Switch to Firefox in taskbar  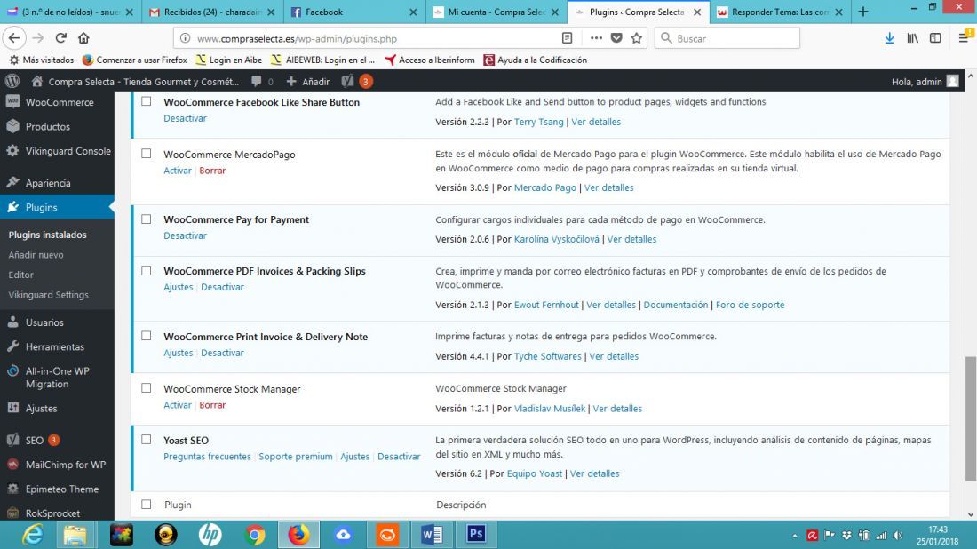pos(298,535)
